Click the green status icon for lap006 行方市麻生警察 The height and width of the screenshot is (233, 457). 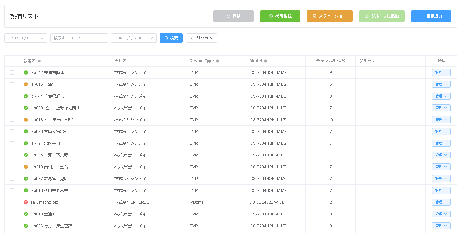coord(26,226)
